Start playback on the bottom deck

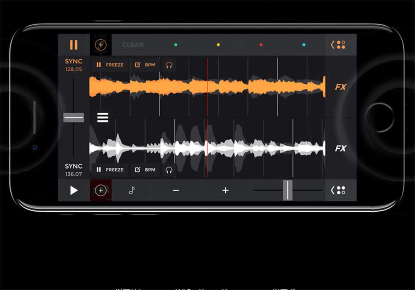73,190
